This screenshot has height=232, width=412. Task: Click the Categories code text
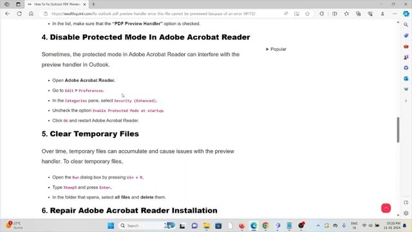click(x=76, y=101)
